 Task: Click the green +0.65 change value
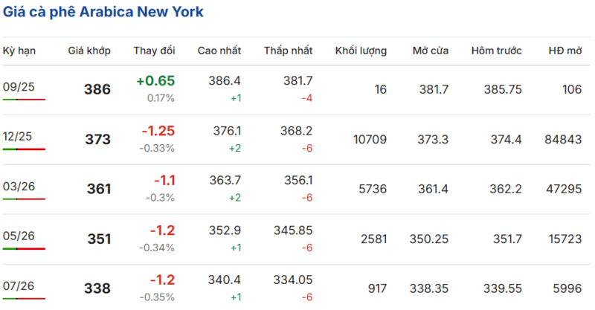155,81
